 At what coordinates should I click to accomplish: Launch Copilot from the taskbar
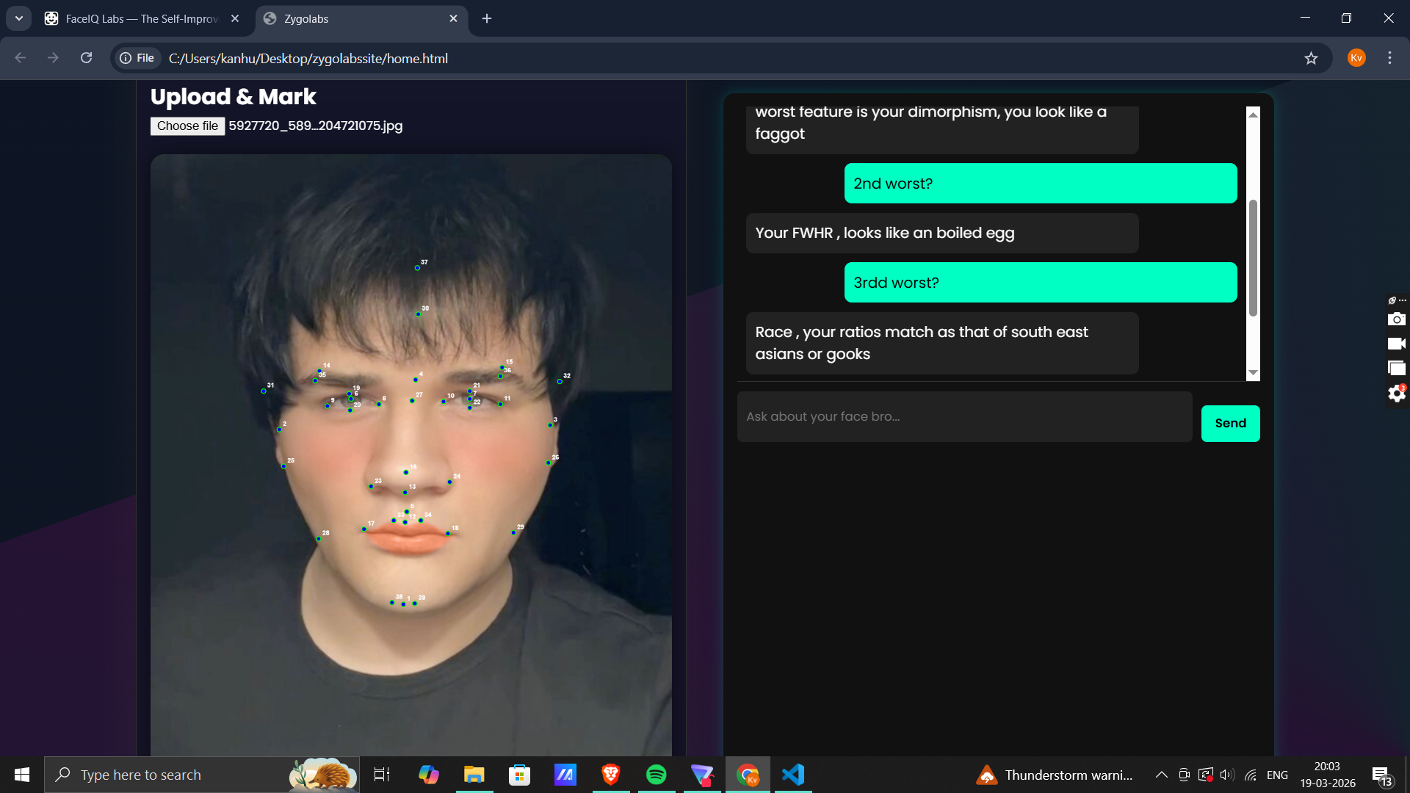(x=428, y=775)
